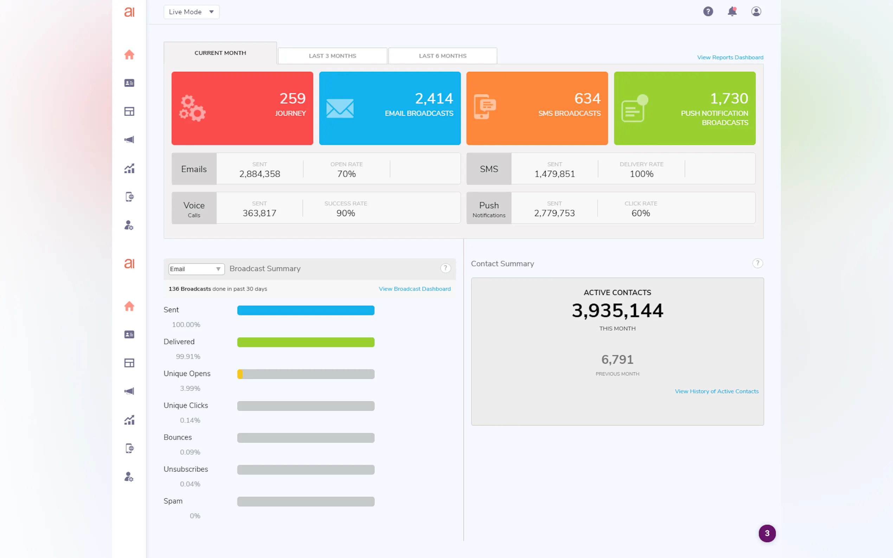This screenshot has height=558, width=893.
Task: Open the Email channel dropdown in Broadcast Summary
Action: [x=196, y=269]
